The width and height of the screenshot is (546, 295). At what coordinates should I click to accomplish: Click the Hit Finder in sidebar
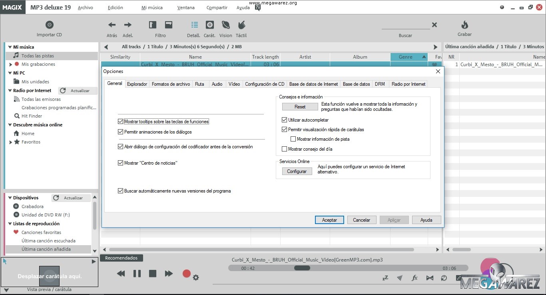[30, 116]
